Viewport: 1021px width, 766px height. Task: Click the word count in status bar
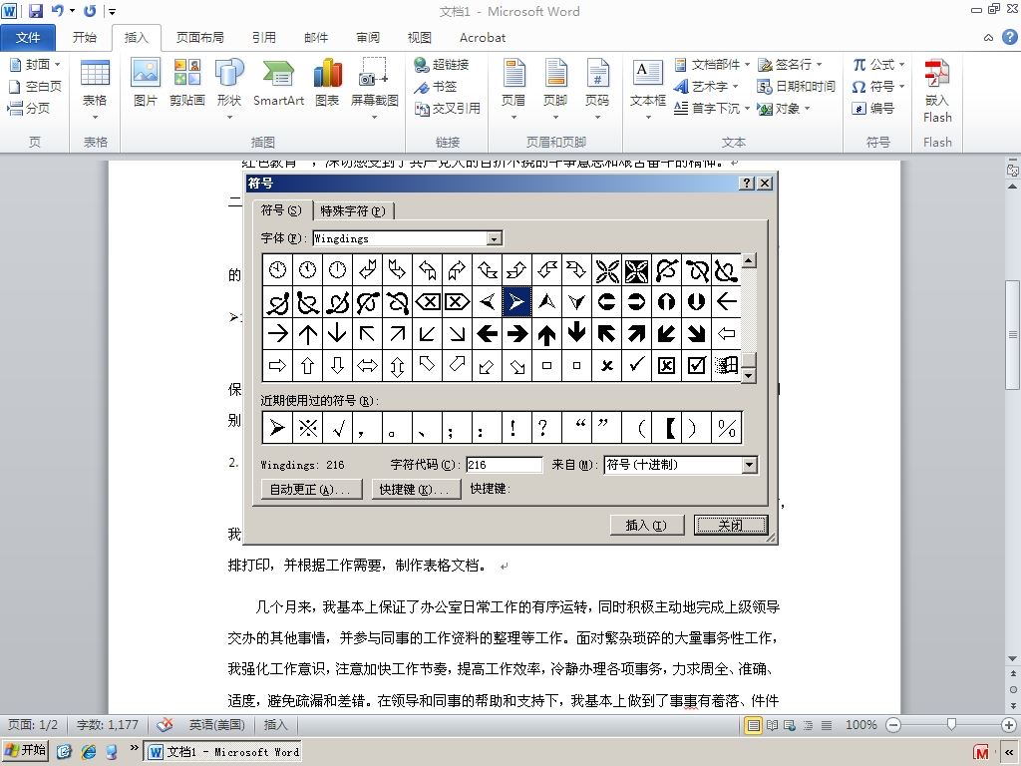(108, 725)
